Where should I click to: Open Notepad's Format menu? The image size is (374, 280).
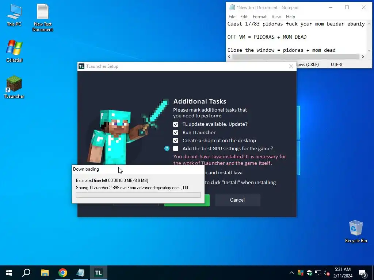coord(260,17)
